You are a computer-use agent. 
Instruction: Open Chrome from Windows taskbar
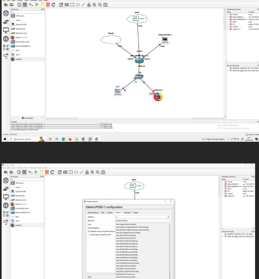(83, 139)
